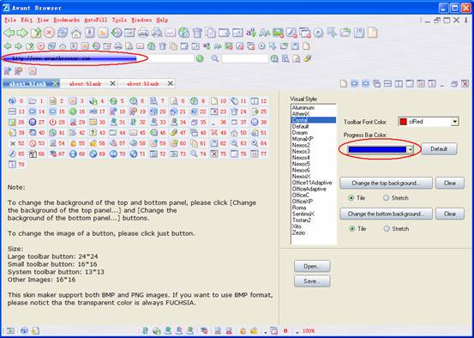
Task: Click the small Back arrow in second toolbar
Action: tap(8, 46)
